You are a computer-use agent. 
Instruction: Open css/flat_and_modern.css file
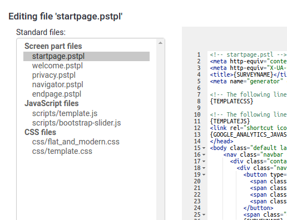(76, 142)
